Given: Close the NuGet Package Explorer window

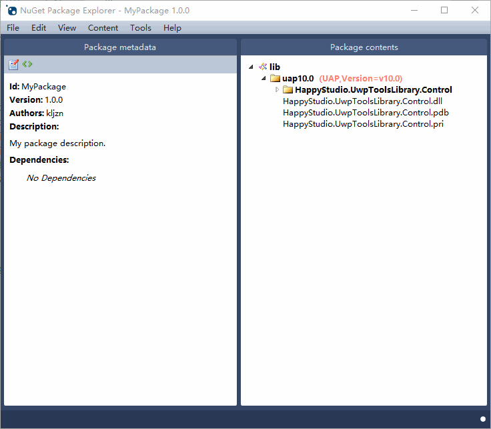Looking at the screenshot, I should click(x=475, y=10).
